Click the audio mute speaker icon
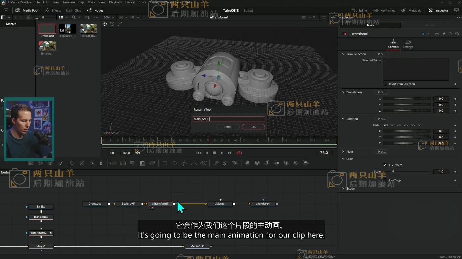 coord(138,153)
